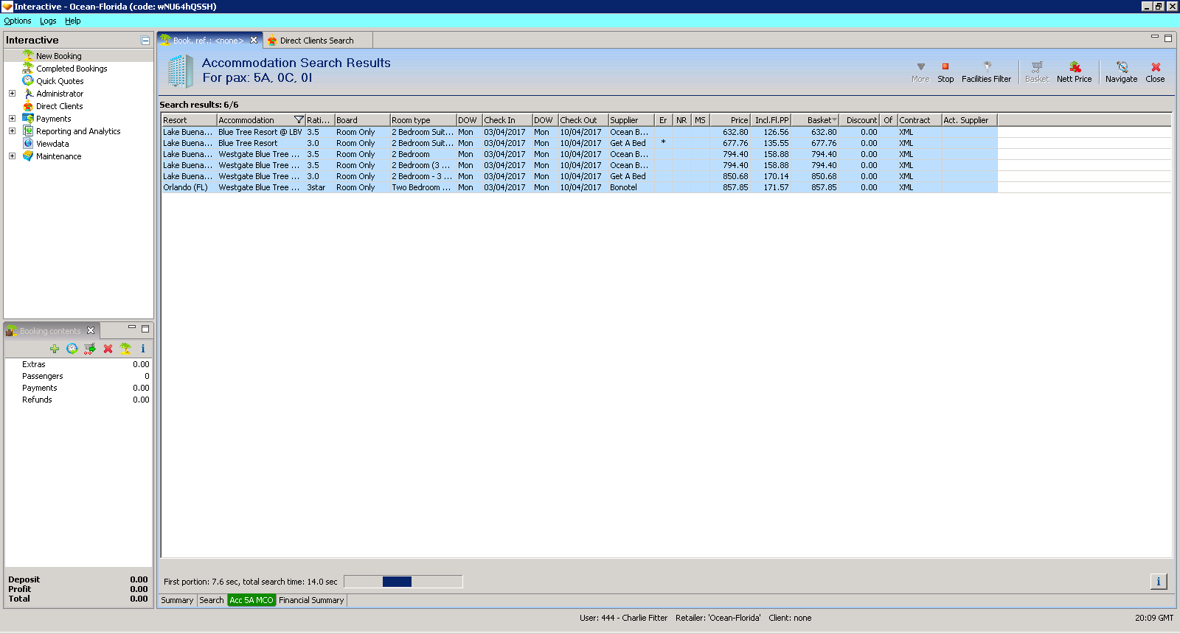Click the Administrator running man icon
The width and height of the screenshot is (1180, 634).
(28, 93)
